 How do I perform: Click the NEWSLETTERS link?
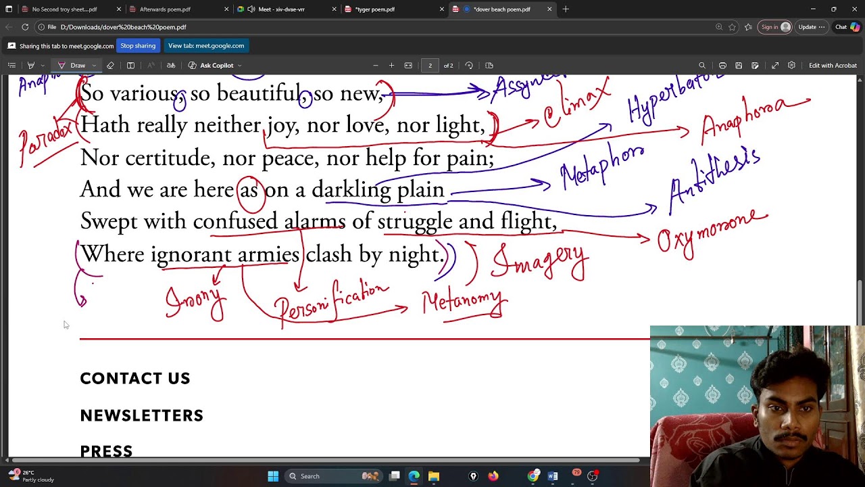click(x=142, y=415)
